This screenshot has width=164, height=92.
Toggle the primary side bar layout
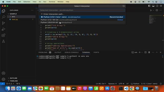(x=149, y=6)
